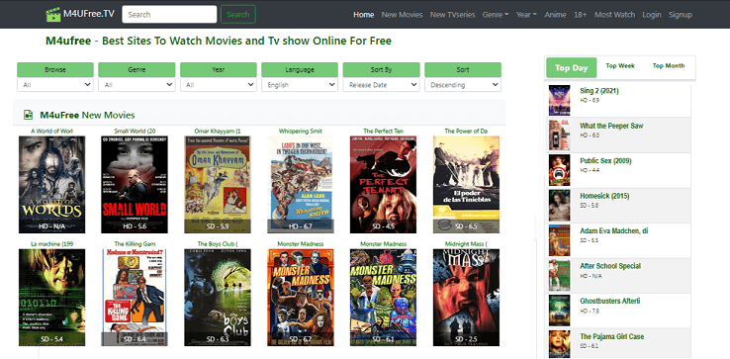Screen dimensions: 730x359
Task: Go to Most Watch in the navigation
Action: coord(614,15)
